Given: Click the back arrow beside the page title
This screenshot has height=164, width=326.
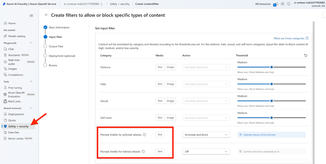Looking at the screenshot, I should click(x=47, y=15).
